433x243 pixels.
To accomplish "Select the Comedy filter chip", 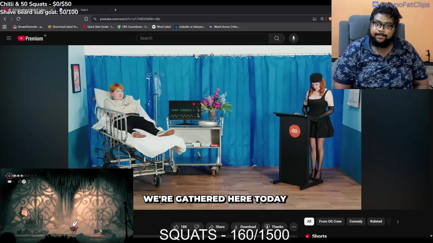I will coord(356,221).
